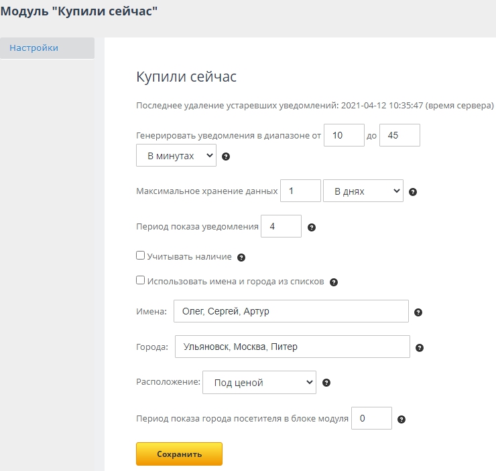Open 'Расположение' dropdown showing 'Под ценой'
Viewport: 496px width, 471px height.
[259, 383]
